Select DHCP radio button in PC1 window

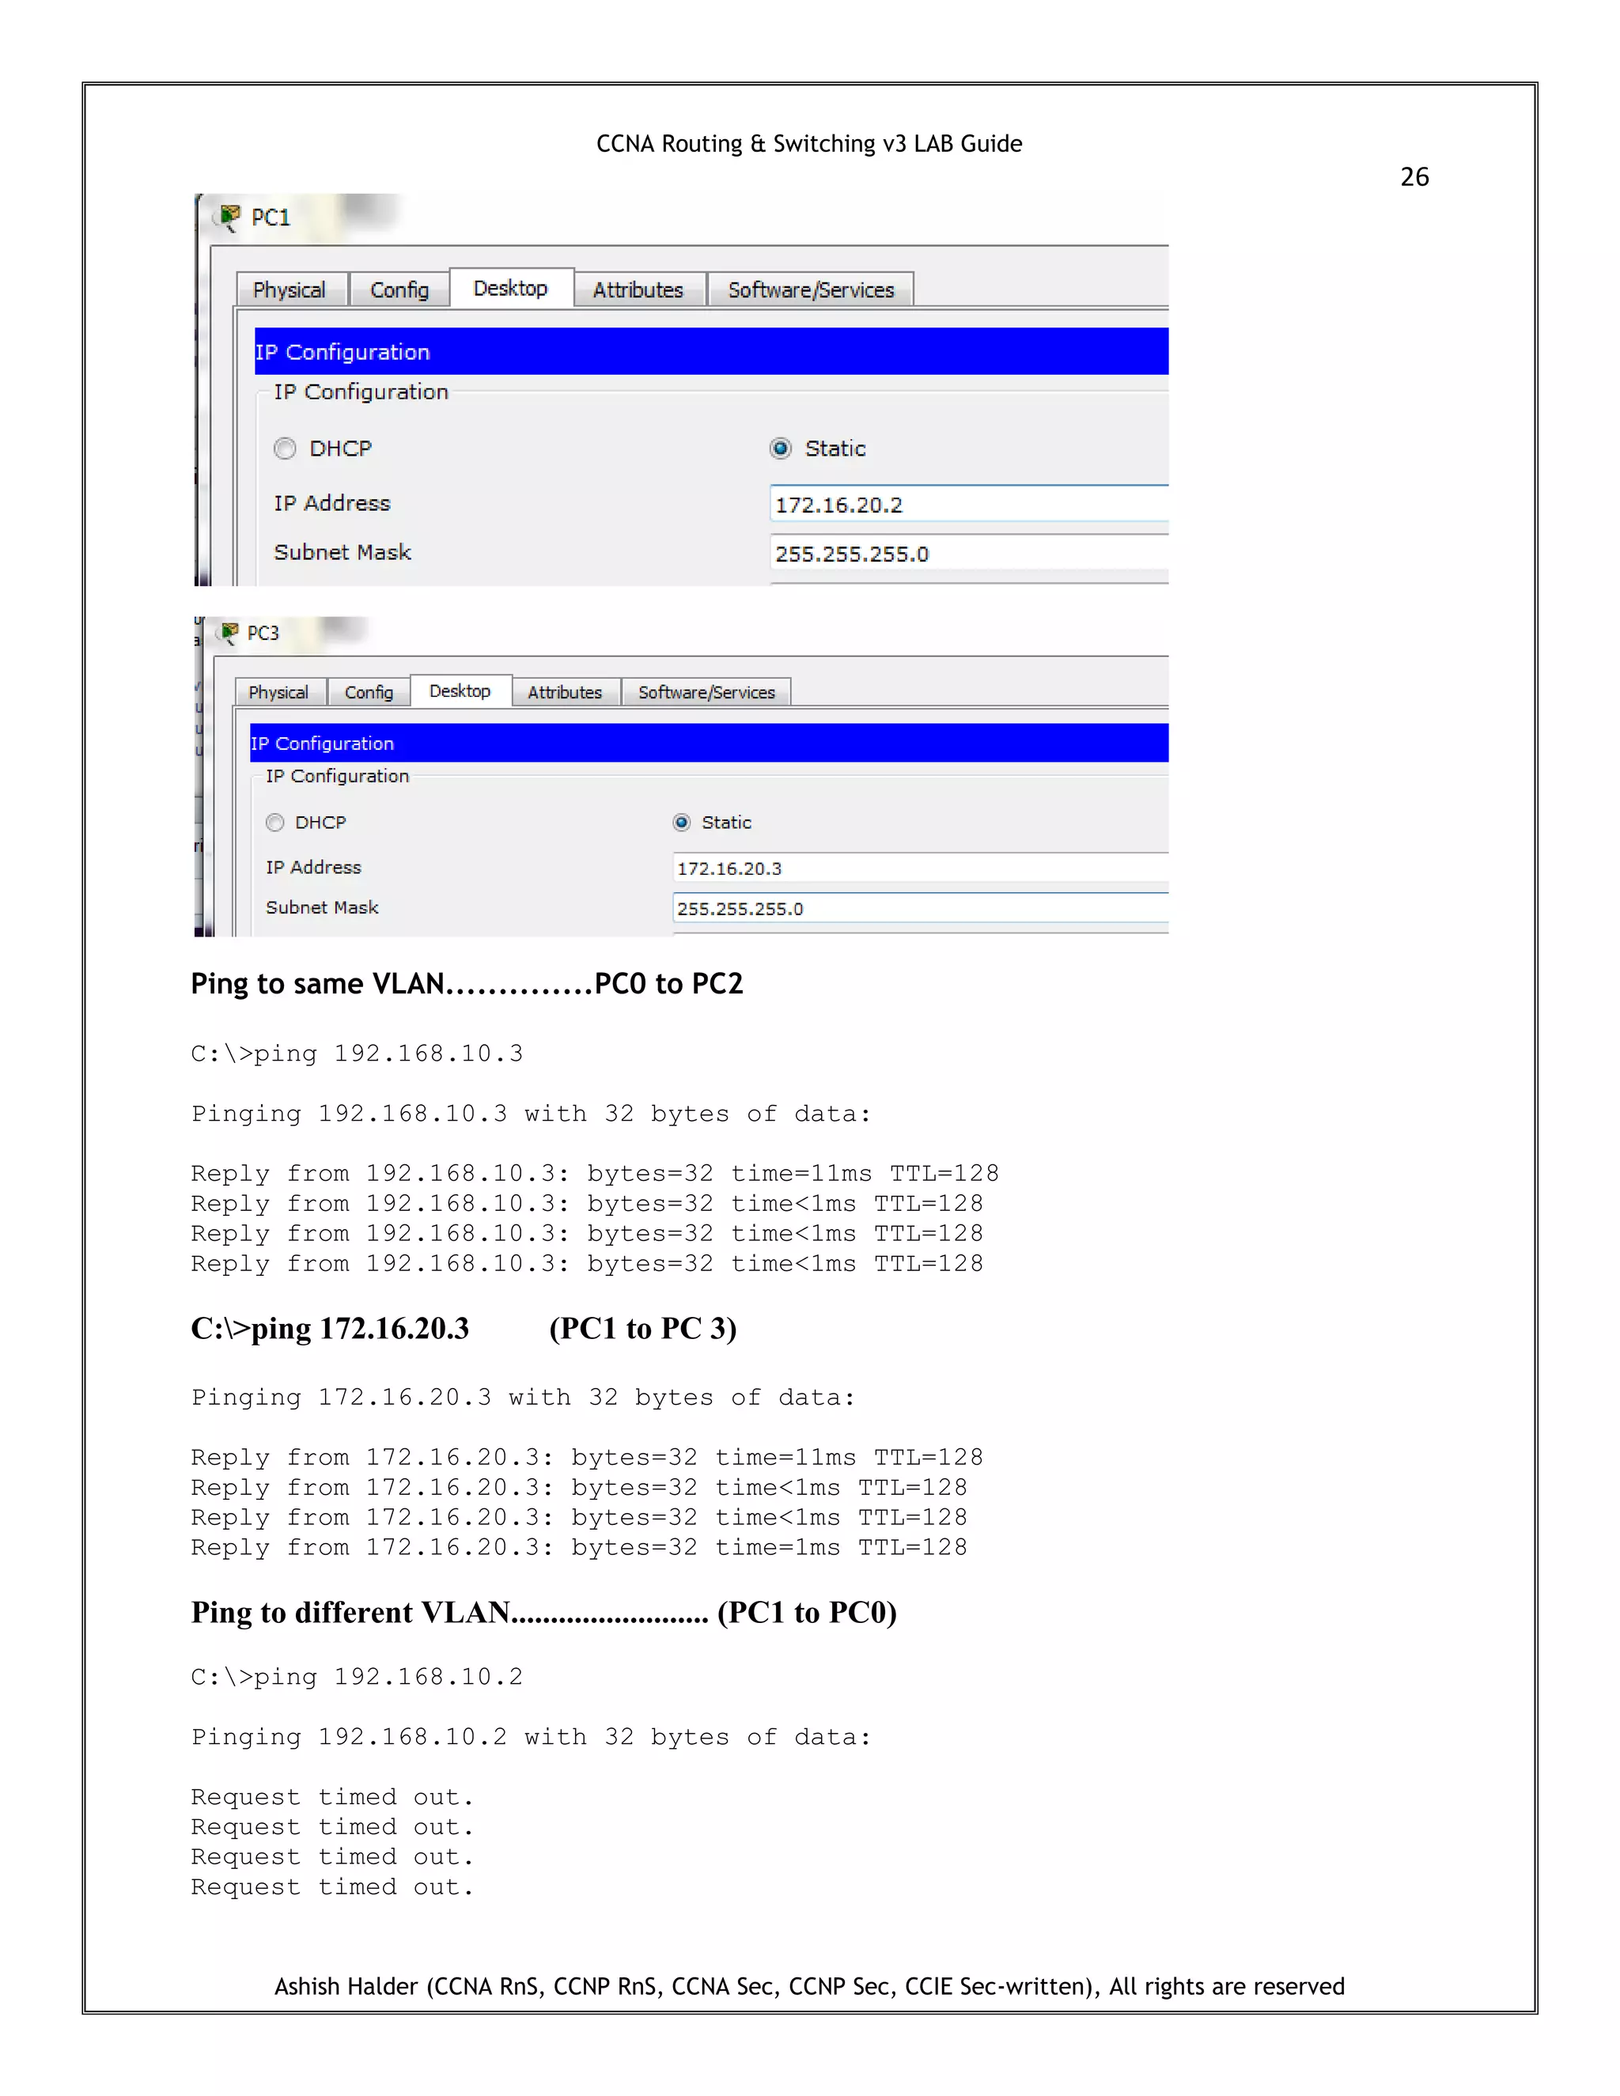click(x=285, y=449)
